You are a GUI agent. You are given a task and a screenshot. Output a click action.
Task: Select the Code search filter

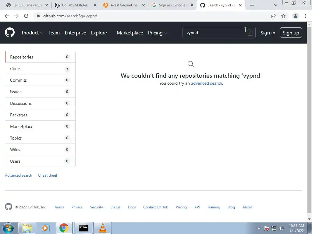tap(40, 69)
